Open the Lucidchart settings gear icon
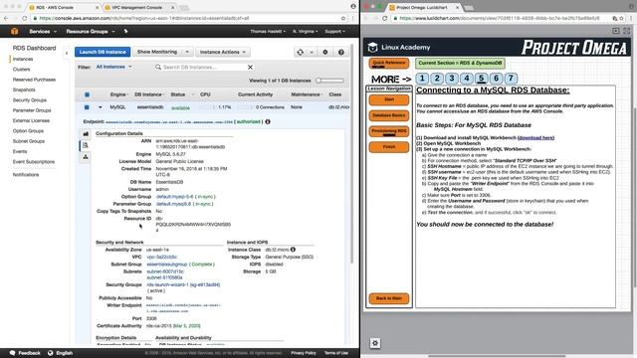The height and width of the screenshot is (358, 637). pos(375,343)
